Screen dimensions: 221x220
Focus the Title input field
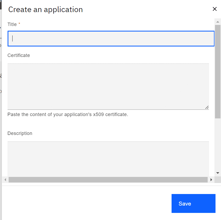[x=111, y=39]
